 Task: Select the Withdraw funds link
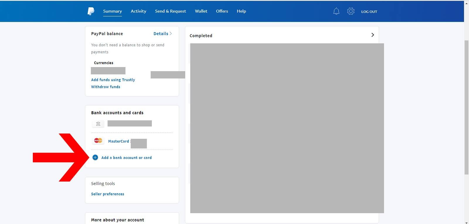(106, 87)
